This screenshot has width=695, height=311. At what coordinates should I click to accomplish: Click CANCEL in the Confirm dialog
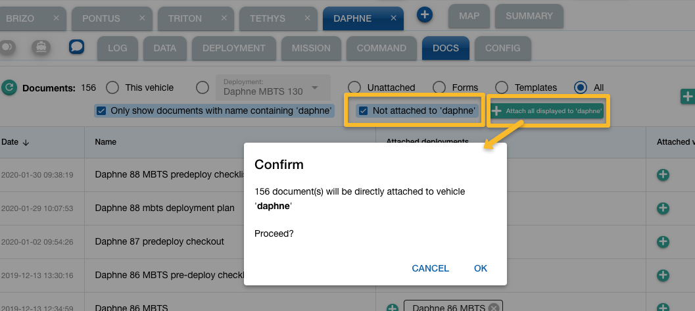click(x=430, y=268)
